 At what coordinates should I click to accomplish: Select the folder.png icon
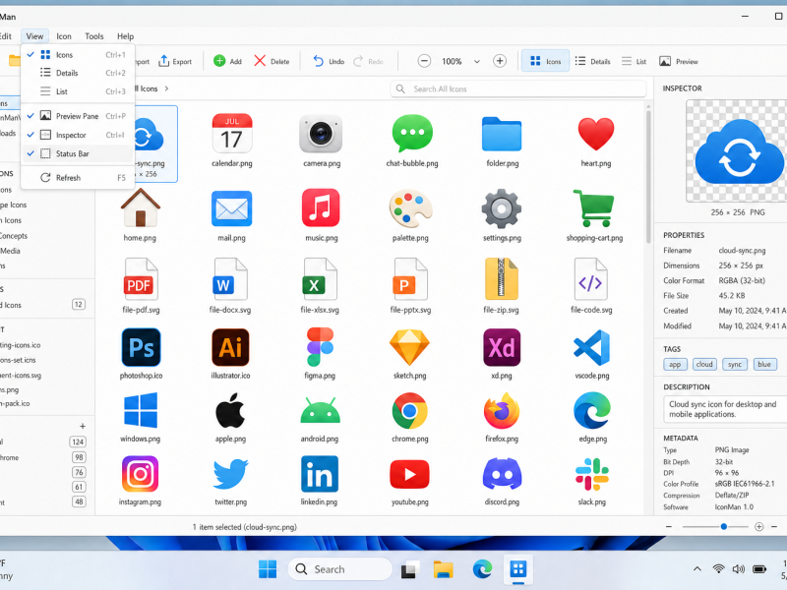point(502,141)
